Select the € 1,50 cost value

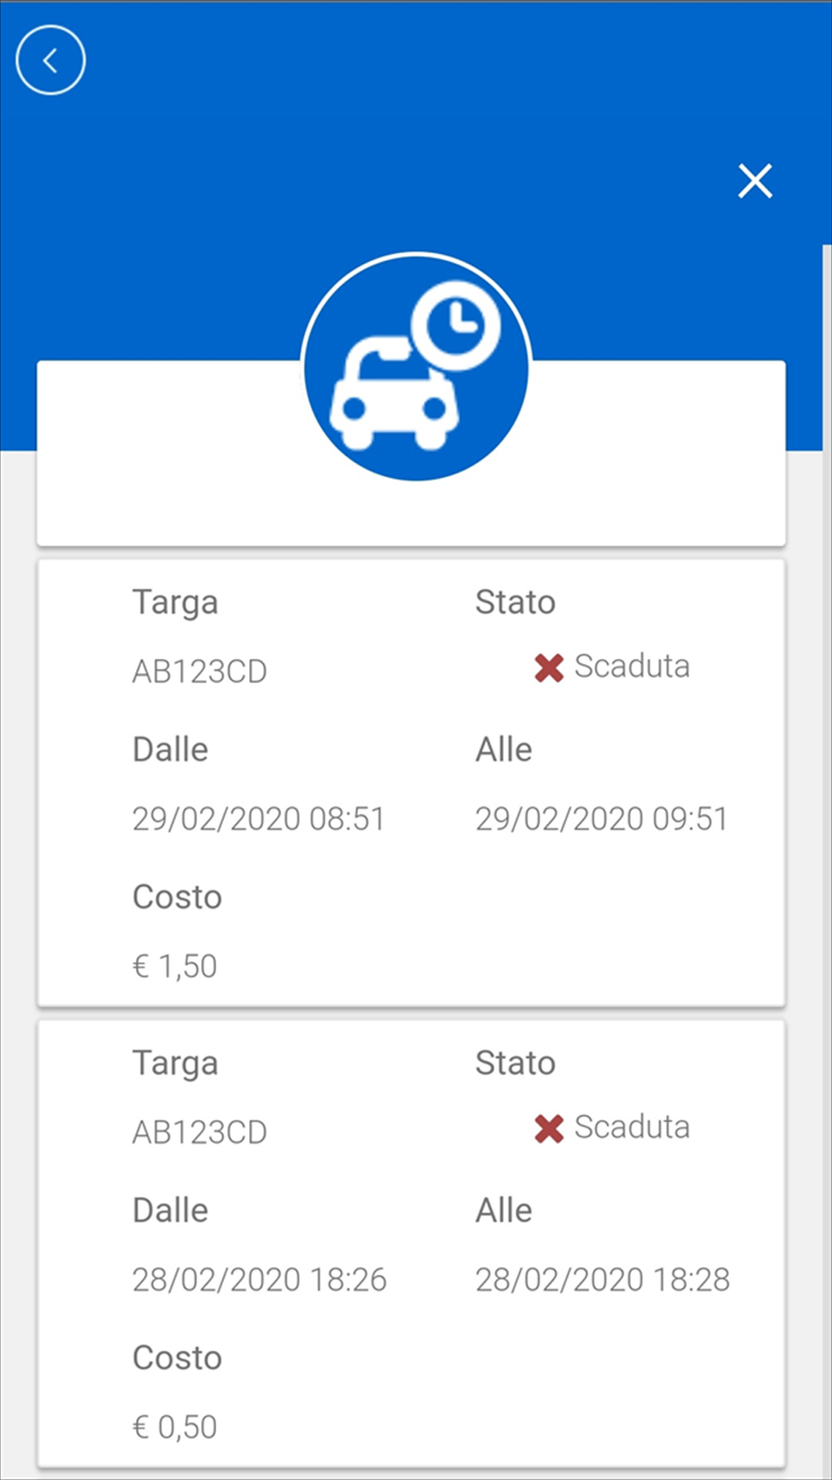point(175,966)
